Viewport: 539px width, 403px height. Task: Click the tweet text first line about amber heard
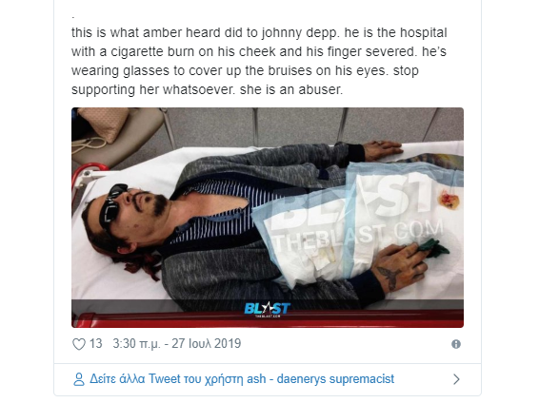click(259, 33)
